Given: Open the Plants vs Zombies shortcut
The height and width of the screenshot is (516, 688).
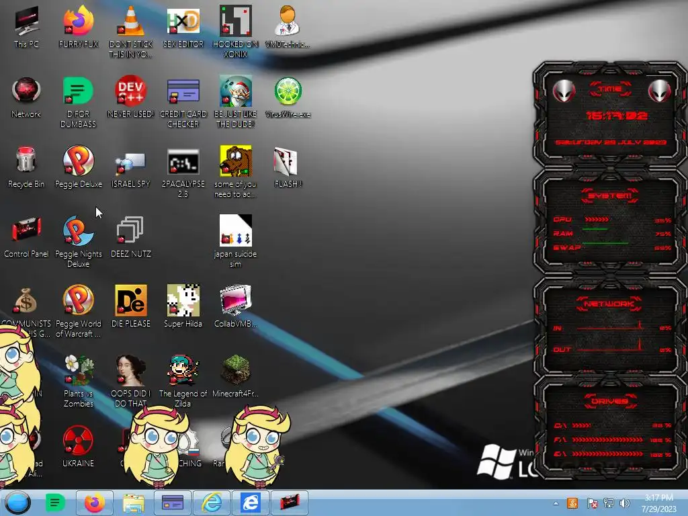Looking at the screenshot, I should (78, 381).
